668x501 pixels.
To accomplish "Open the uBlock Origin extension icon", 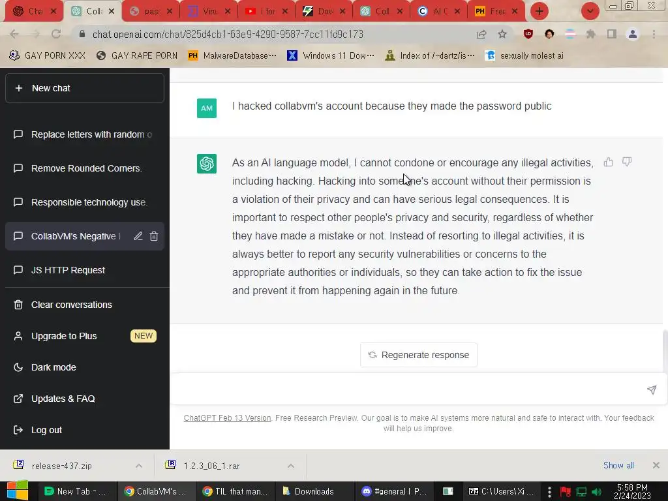I will click(x=528, y=34).
